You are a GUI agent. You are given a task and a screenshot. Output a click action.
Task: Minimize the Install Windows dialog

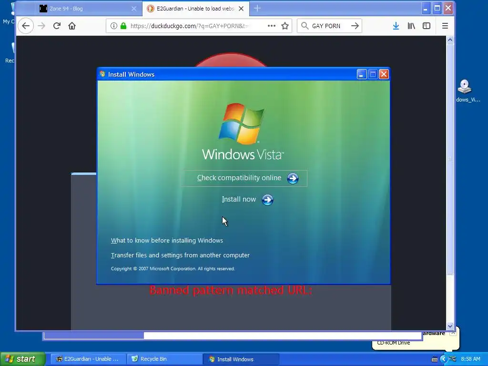[361, 74]
